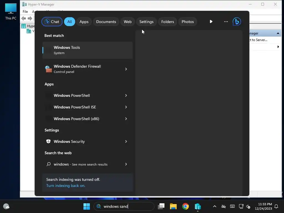
Task: Switch to Hyper-V Manager taskbar icon
Action: pos(197,206)
